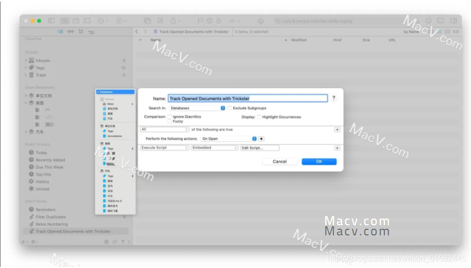Click the Name text field
This screenshot has width=471, height=268.
248,98
